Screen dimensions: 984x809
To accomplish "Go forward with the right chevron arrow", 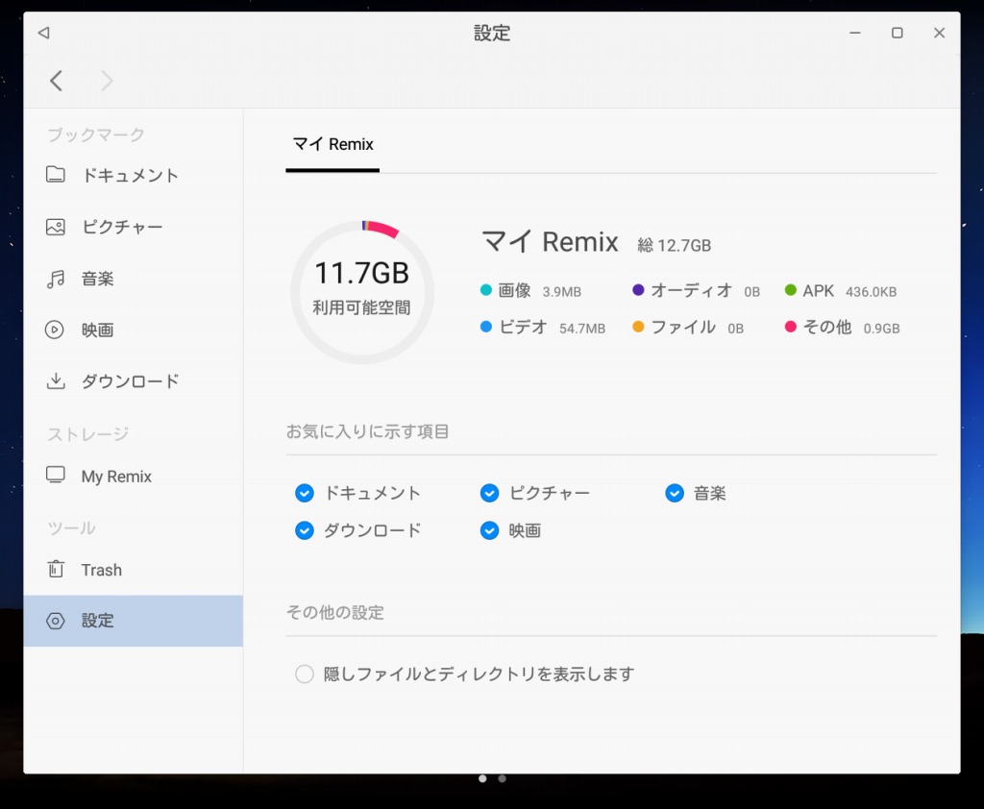I will point(107,81).
